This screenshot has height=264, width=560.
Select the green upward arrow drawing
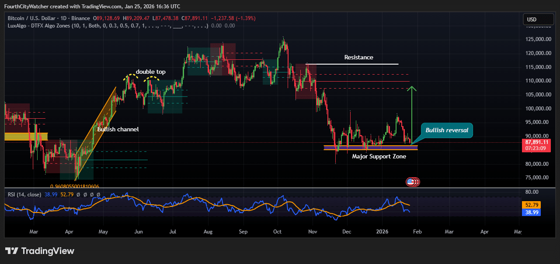[412, 114]
